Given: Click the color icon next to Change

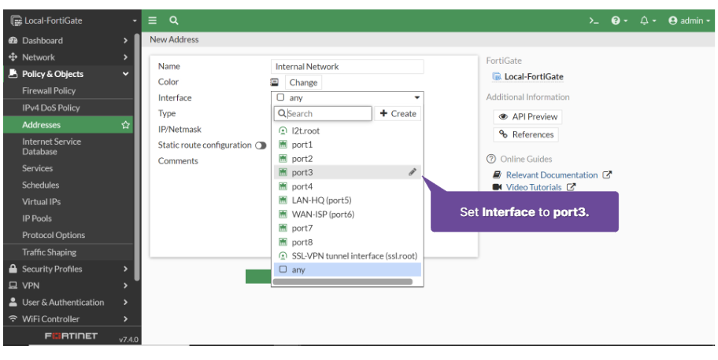Looking at the screenshot, I should (274, 83).
